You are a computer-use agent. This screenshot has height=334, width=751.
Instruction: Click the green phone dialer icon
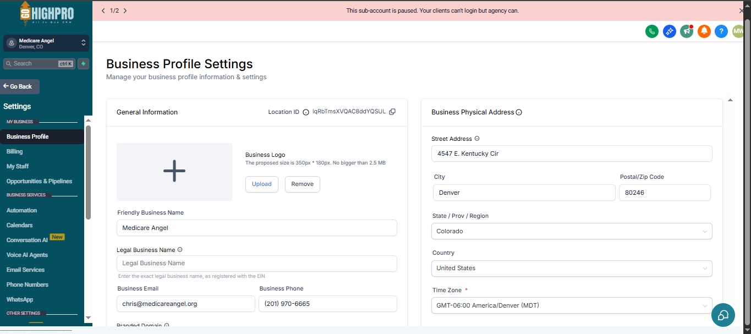(652, 31)
